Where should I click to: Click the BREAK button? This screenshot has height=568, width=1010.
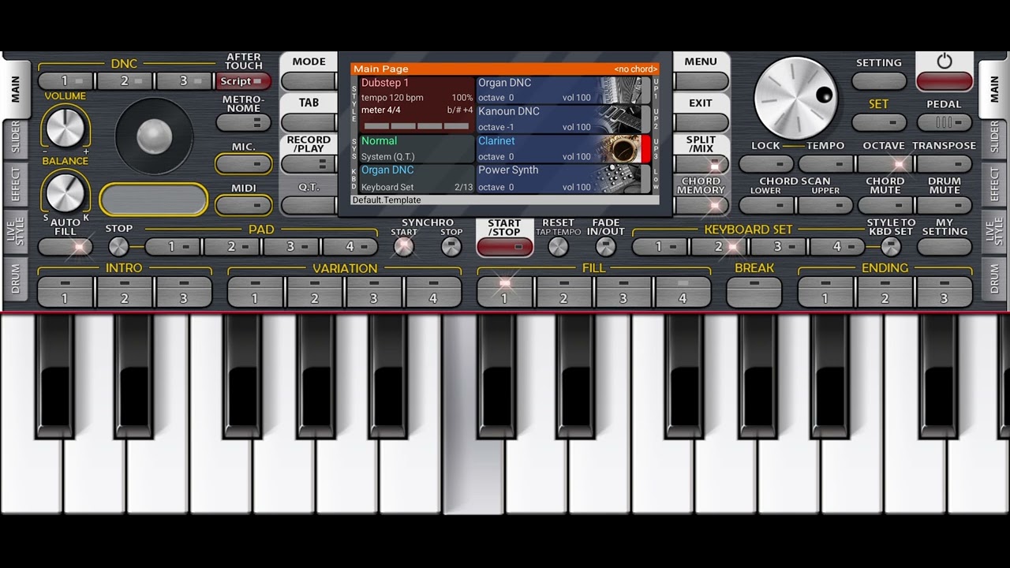pyautogui.click(x=754, y=292)
